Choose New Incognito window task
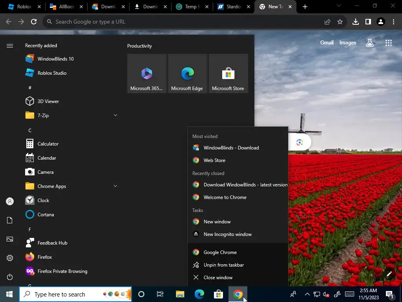The height and width of the screenshot is (302, 402). point(238,234)
